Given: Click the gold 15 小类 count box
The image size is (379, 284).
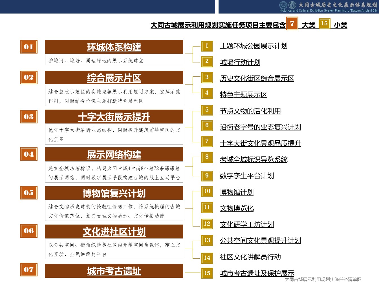Looking at the screenshot, I should 324,24.
